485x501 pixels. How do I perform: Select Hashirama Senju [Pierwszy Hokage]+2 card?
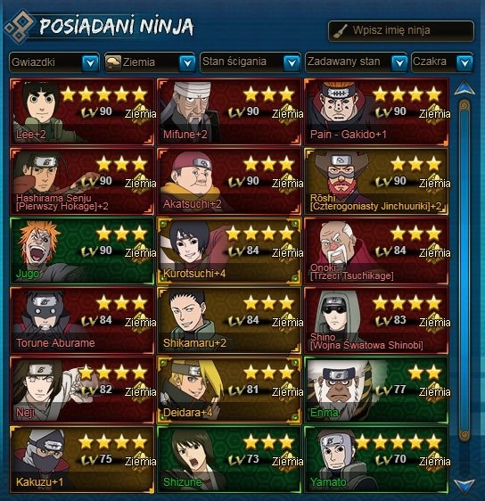click(82, 181)
